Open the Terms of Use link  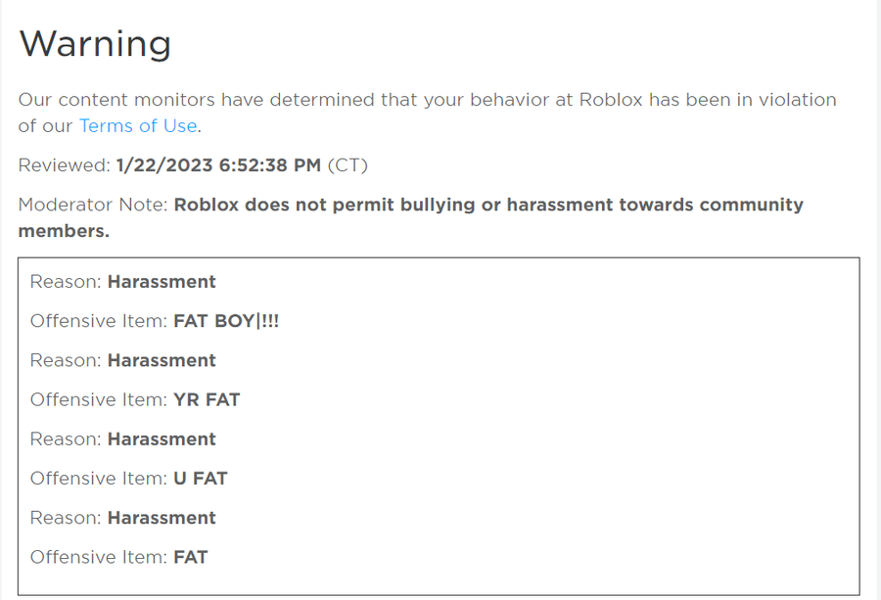138,126
